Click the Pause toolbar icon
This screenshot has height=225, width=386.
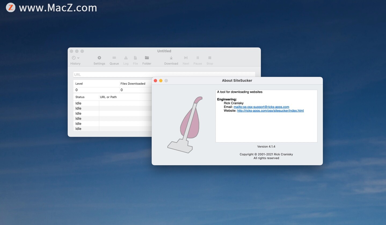198,58
